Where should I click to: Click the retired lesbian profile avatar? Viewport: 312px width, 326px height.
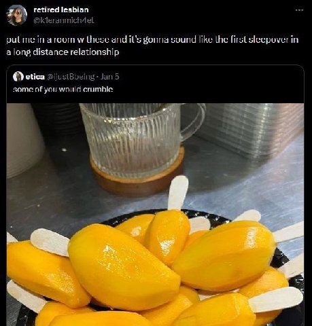click(x=17, y=15)
